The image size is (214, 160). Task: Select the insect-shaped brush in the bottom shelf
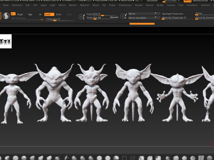pos(57,158)
